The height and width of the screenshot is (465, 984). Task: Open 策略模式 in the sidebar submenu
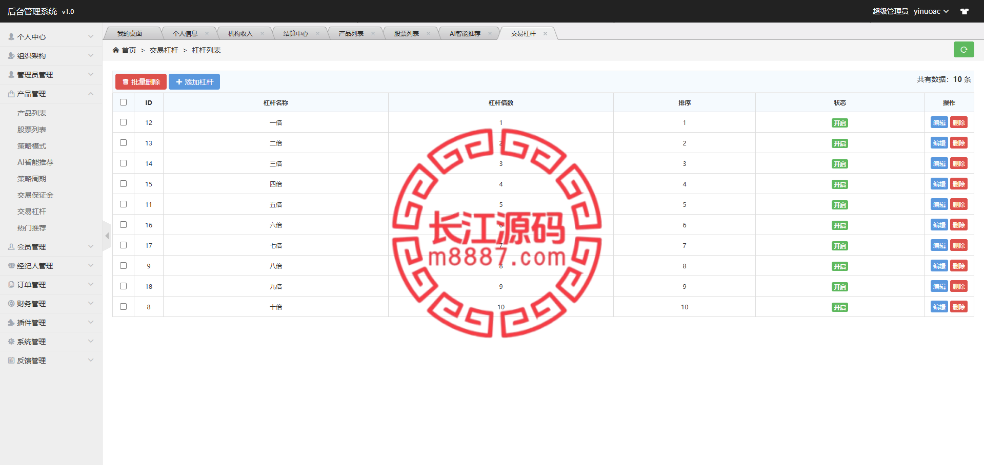[32, 146]
